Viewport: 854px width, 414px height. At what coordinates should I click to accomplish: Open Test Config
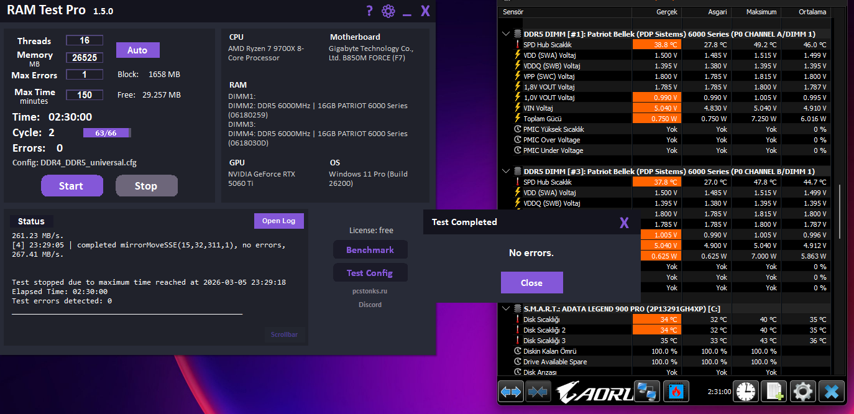(370, 273)
